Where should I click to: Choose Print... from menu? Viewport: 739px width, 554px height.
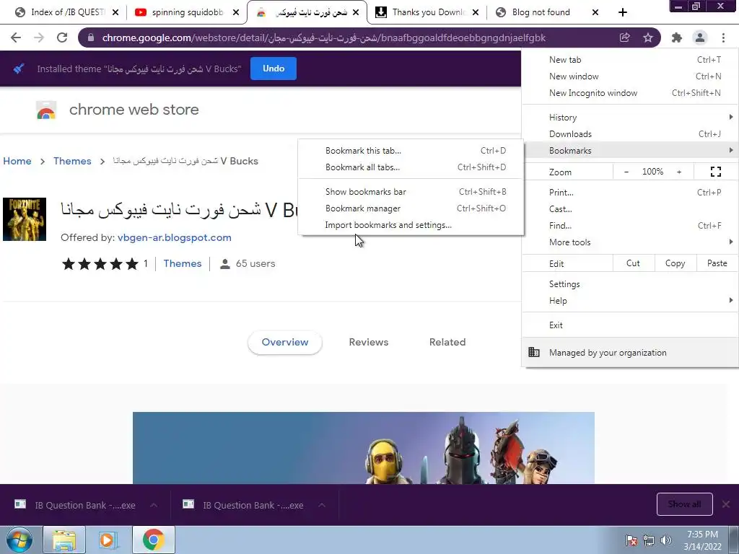point(630,192)
